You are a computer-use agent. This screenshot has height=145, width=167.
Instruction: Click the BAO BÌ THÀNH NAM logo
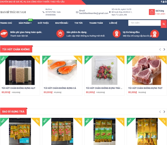pyautogui.click(x=13, y=12)
